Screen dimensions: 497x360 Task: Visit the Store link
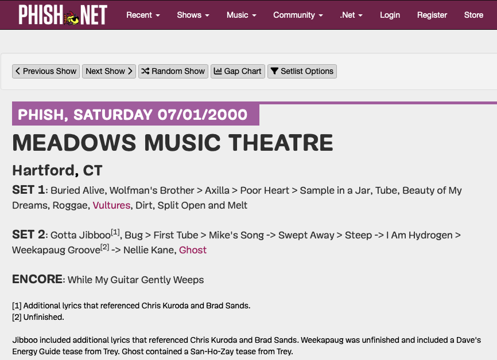click(473, 15)
